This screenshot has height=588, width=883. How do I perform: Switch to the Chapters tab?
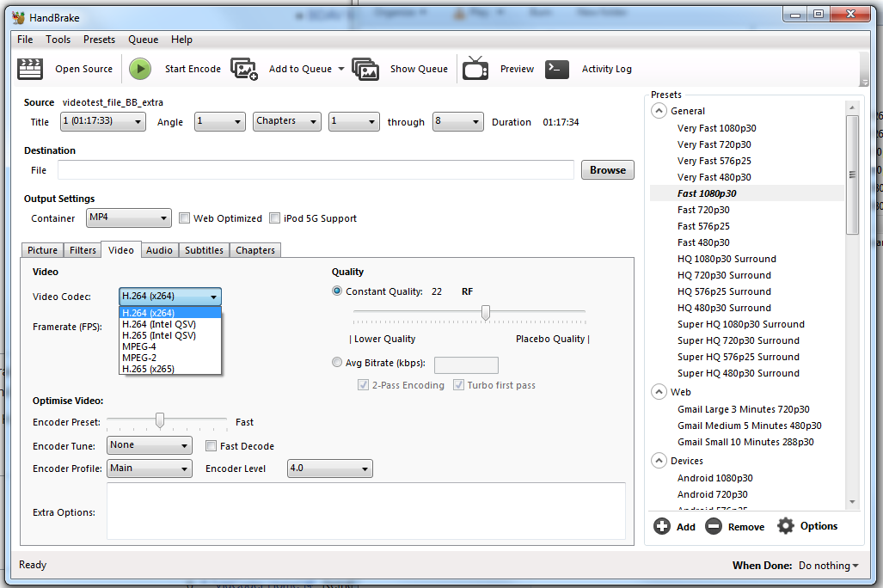pos(255,249)
